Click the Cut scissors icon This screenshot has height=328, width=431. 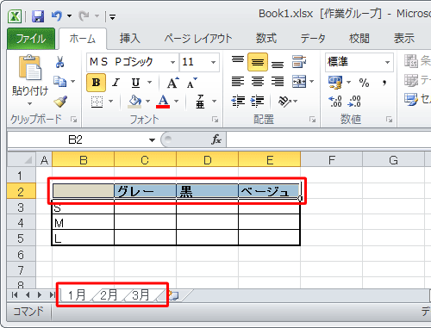[59, 62]
